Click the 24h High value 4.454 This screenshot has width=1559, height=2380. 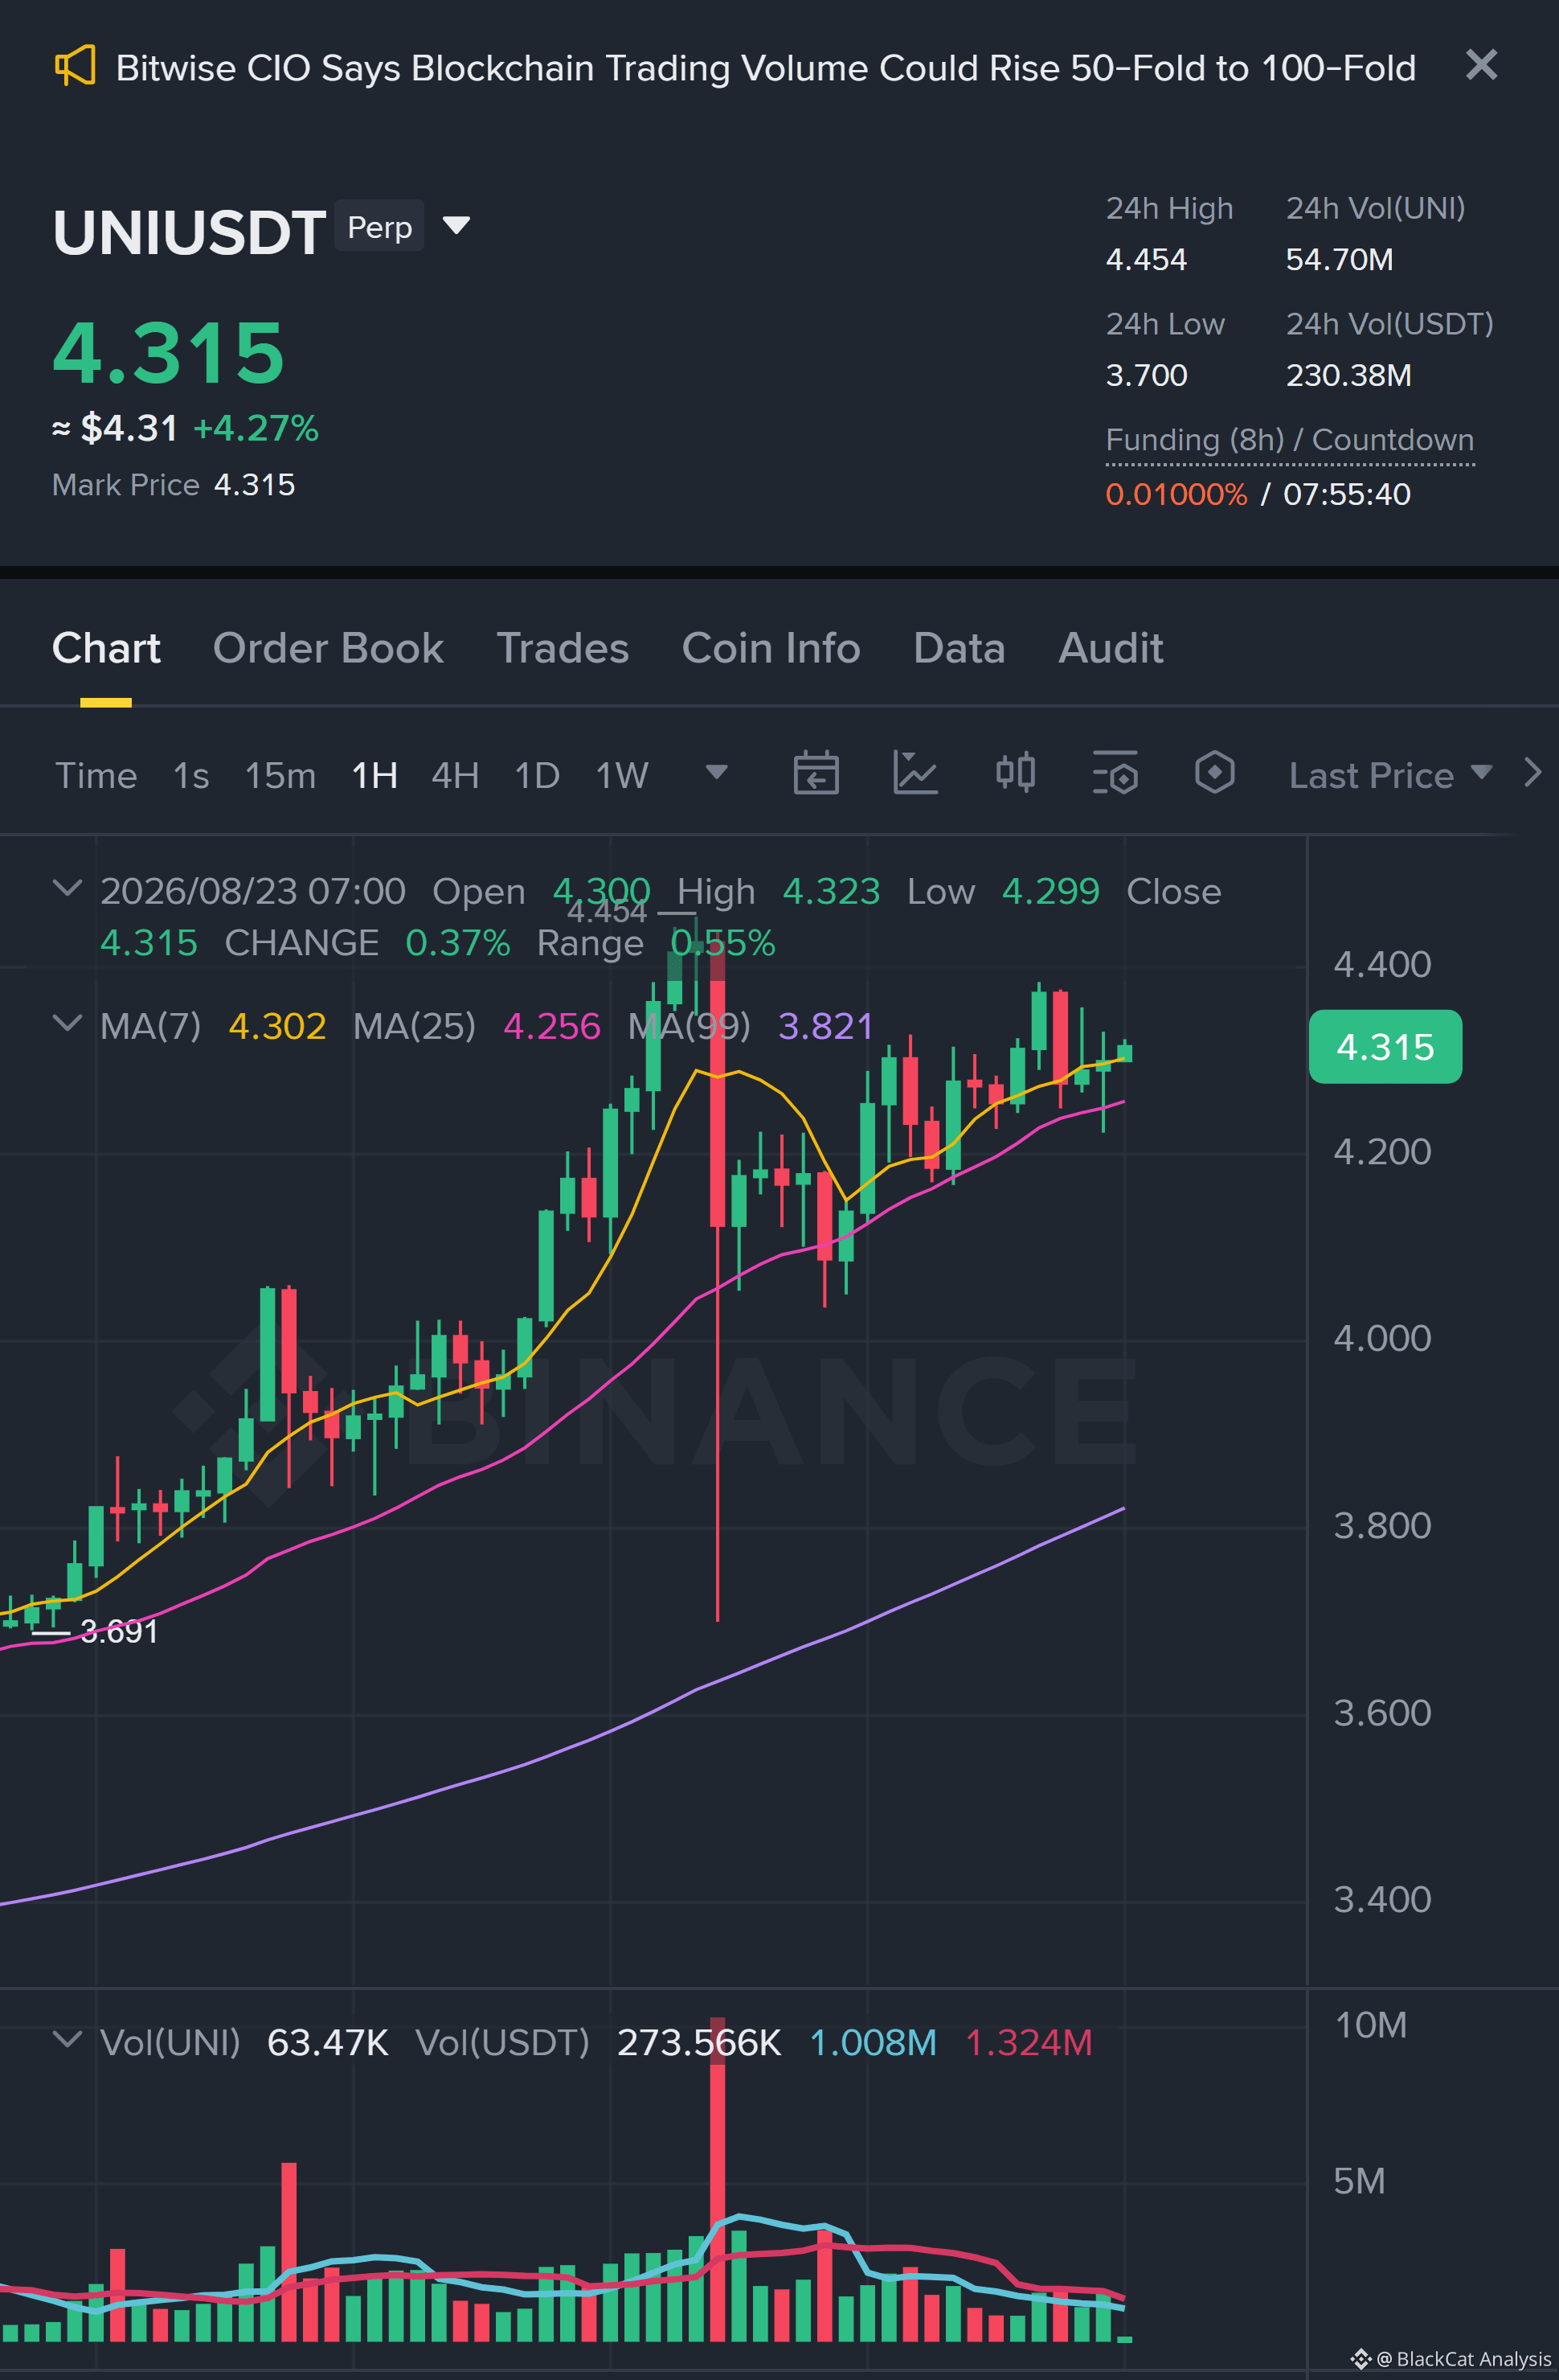click(x=1146, y=260)
